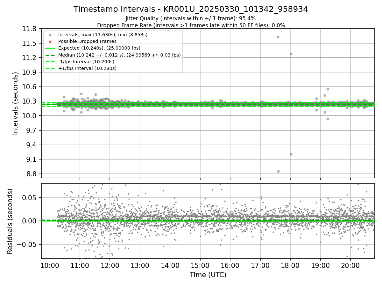Screen dimensions: 382x286
Task: Click the Time (UTC) x-axis label
Action: pos(208,275)
